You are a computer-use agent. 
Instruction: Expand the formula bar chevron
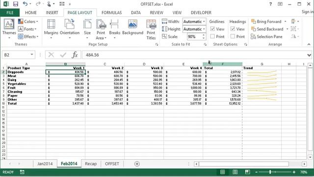click(309, 55)
